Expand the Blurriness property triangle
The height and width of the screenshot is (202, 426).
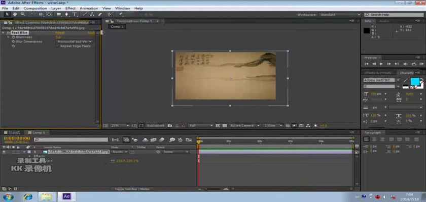click(x=9, y=37)
